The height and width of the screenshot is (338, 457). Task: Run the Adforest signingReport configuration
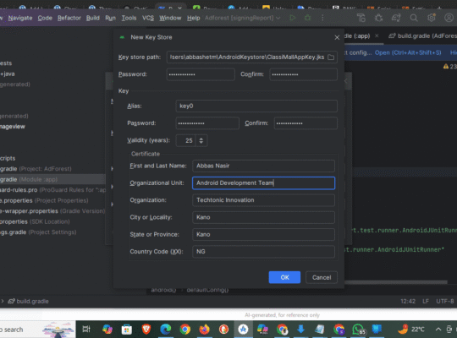[293, 18]
